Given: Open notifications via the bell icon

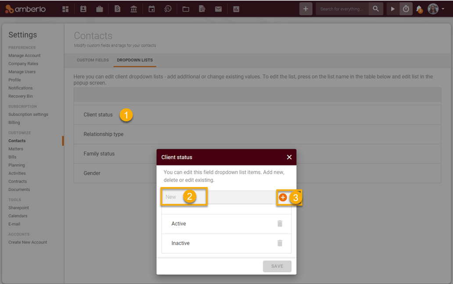Looking at the screenshot, I should click(418, 8).
